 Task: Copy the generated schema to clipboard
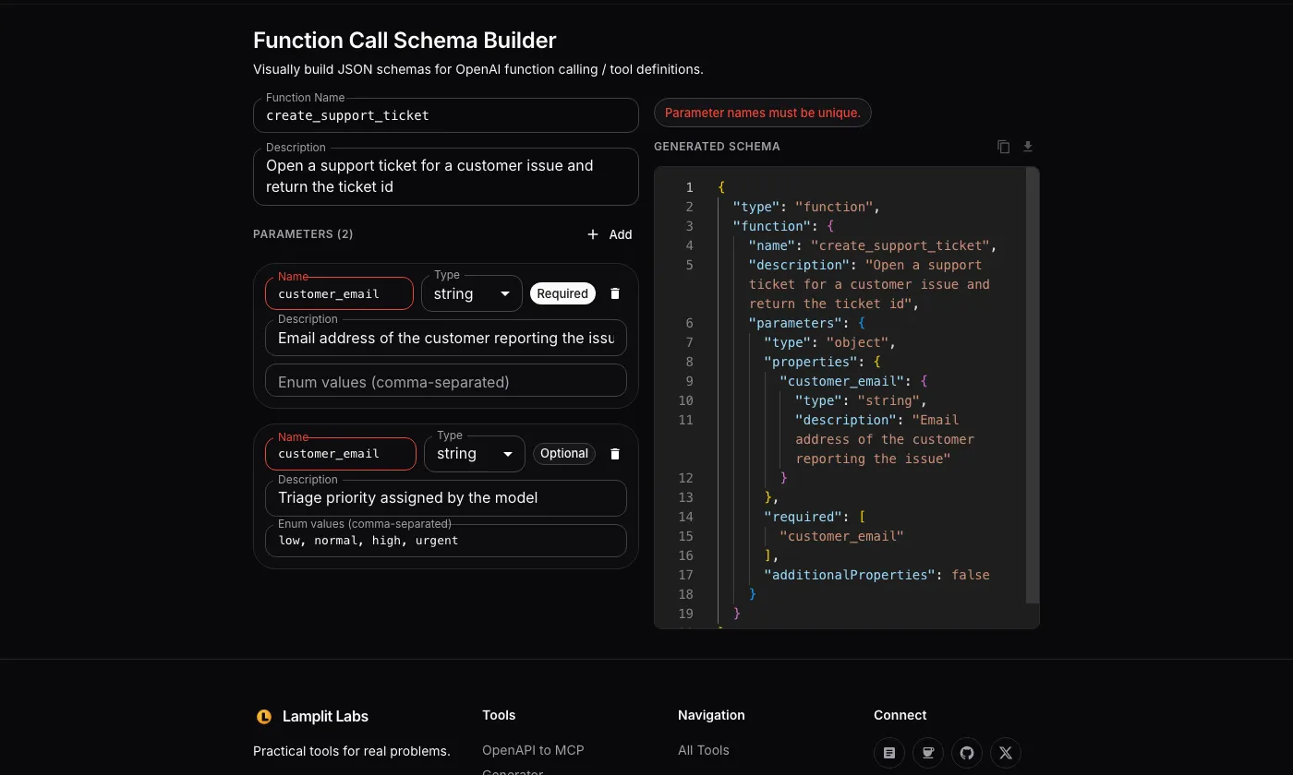pyautogui.click(x=1004, y=147)
